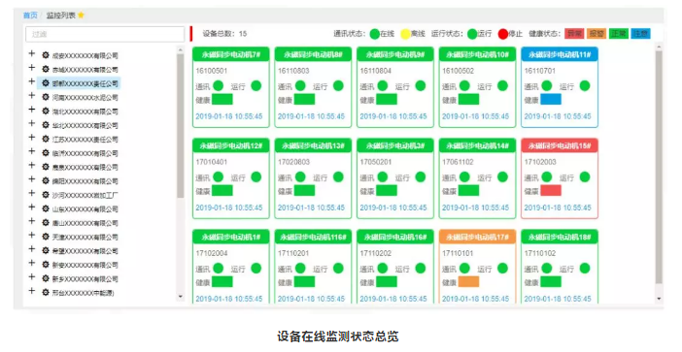This screenshot has height=352, width=682.
Task: Go to the 首页 breadcrumb link
Action: [x=30, y=16]
